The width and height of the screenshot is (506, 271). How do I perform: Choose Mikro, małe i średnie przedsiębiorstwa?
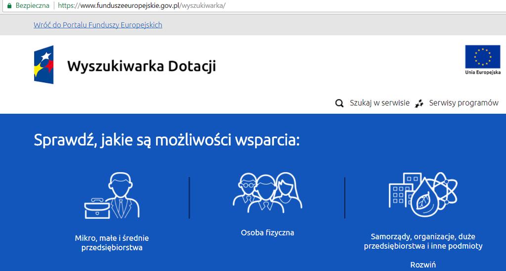112,243
